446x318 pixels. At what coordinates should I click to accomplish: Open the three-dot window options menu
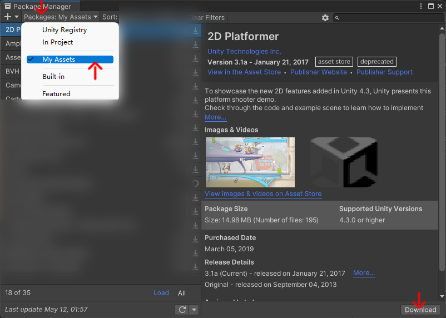(x=421, y=6)
